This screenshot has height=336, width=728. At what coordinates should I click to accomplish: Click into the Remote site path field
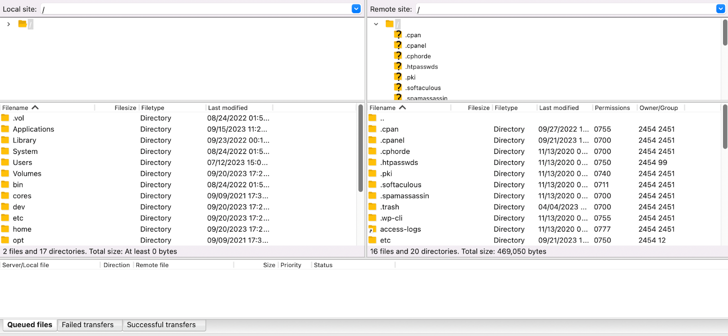[564, 9]
